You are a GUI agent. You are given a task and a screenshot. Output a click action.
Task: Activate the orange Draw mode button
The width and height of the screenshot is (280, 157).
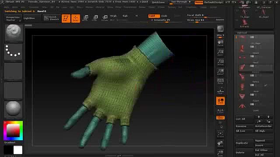[76, 18]
